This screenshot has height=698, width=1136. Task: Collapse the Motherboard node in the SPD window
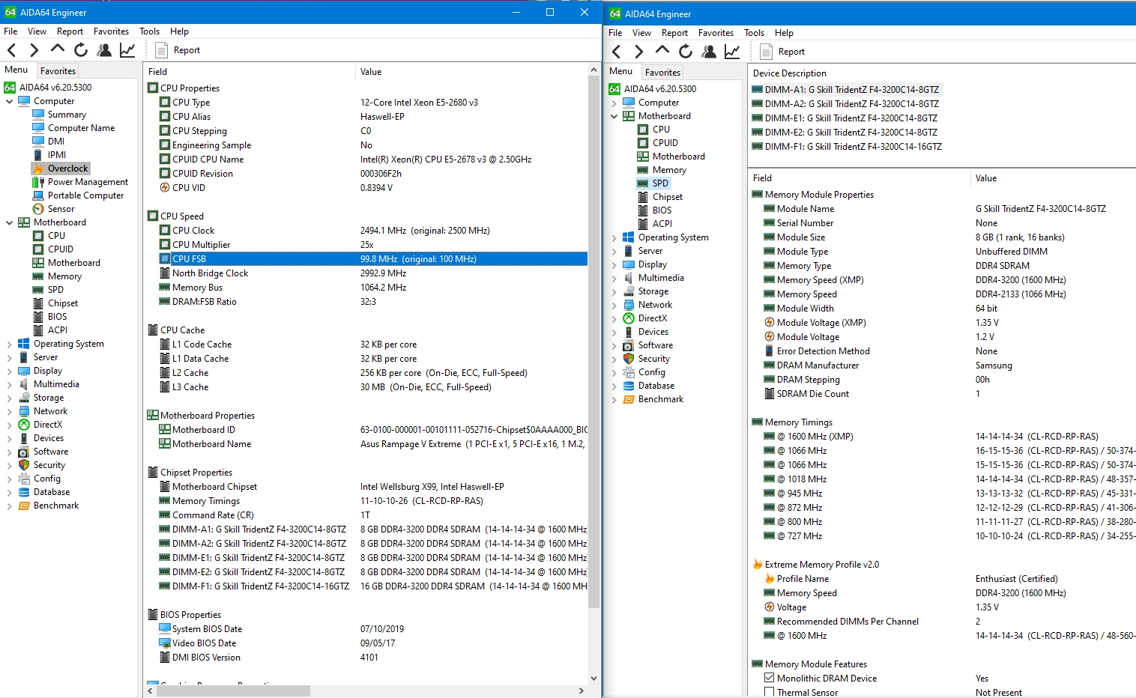pyautogui.click(x=614, y=116)
